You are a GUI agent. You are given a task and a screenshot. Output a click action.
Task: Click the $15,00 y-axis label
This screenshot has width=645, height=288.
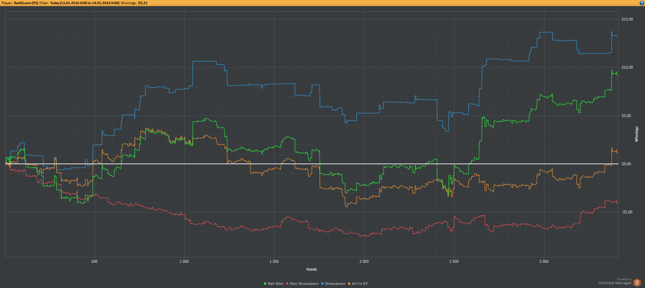point(627,19)
